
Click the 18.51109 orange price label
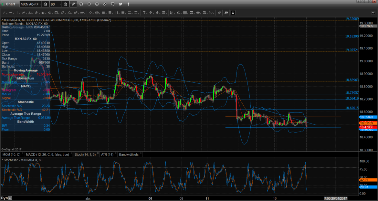pyautogui.click(x=368, y=123)
